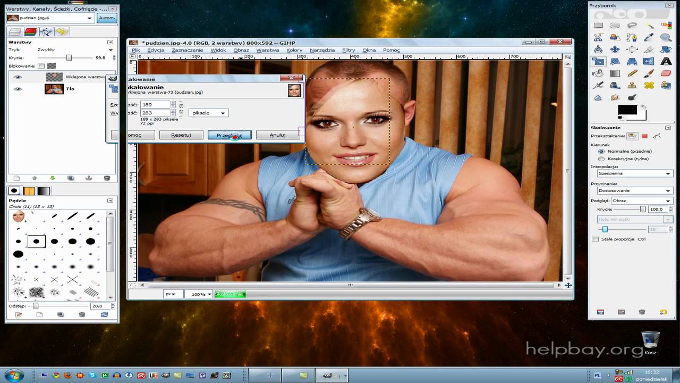This screenshot has width=680, height=383.
Task: Hide the Wklejona warstwa layer eye
Action: (18, 77)
